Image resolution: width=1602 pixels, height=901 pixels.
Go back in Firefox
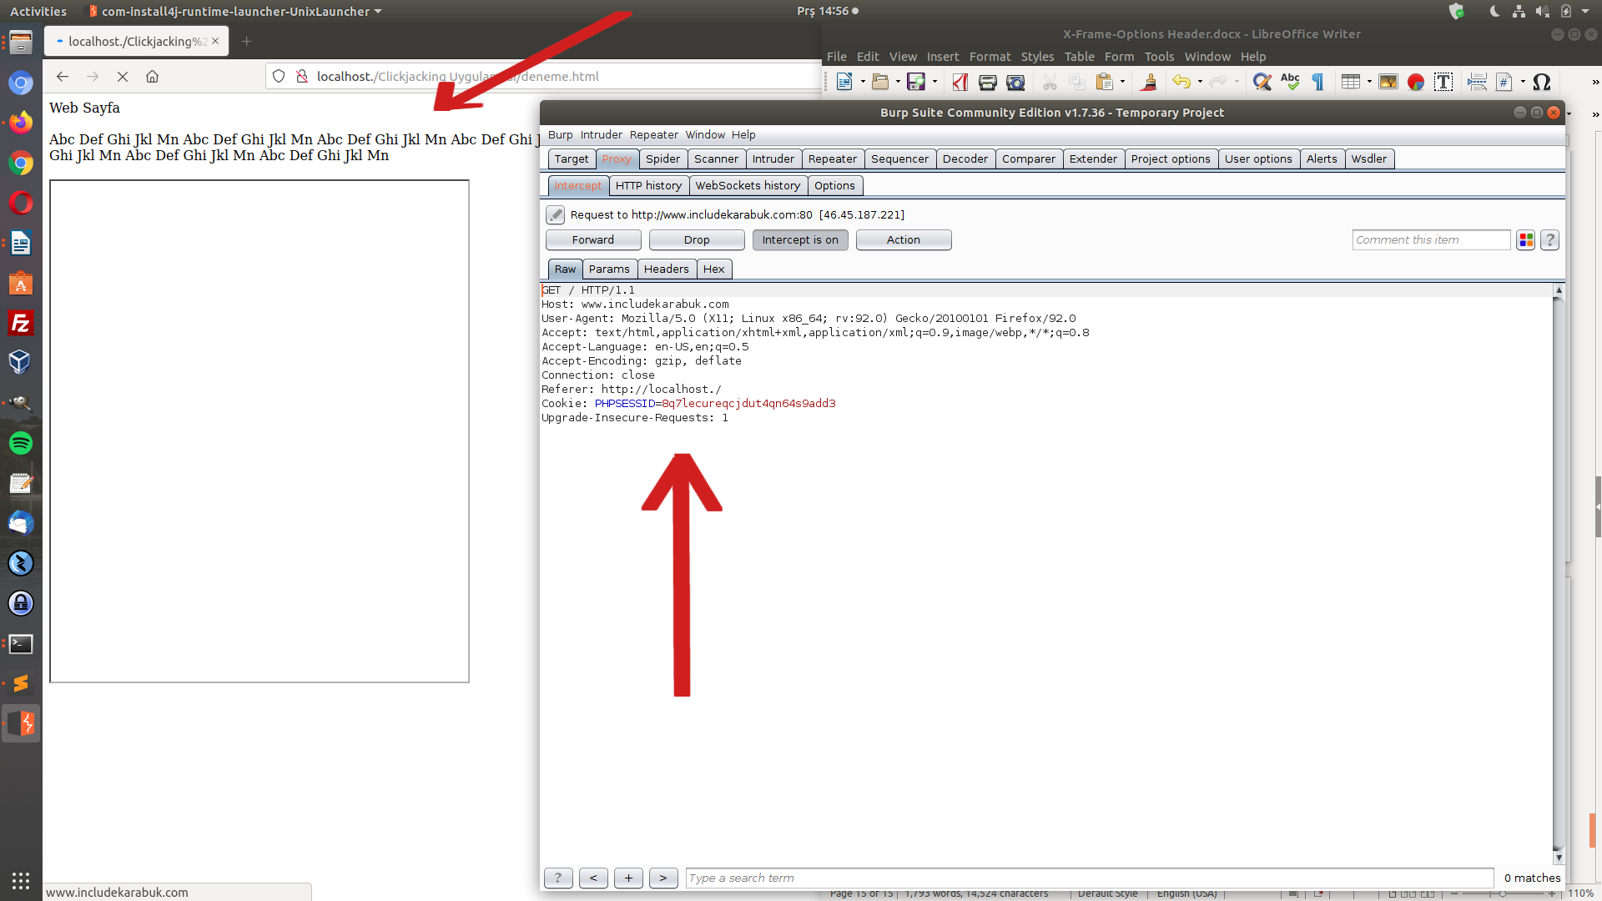coord(63,77)
